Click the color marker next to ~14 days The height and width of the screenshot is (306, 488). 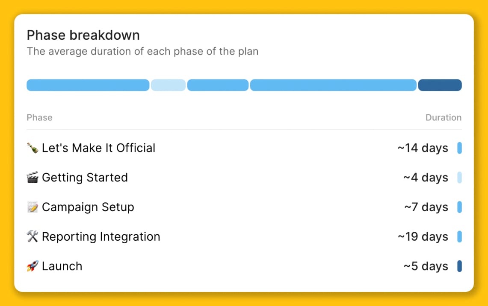[x=459, y=148]
